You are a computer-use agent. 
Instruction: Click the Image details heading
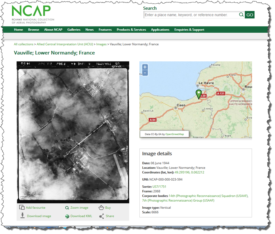click(157, 154)
